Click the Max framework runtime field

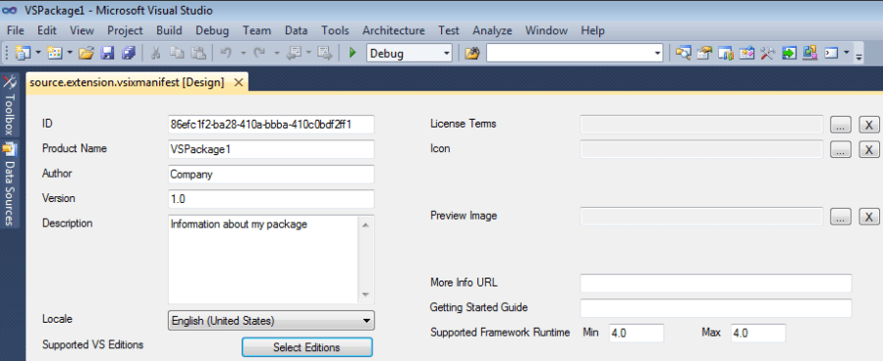coord(758,333)
